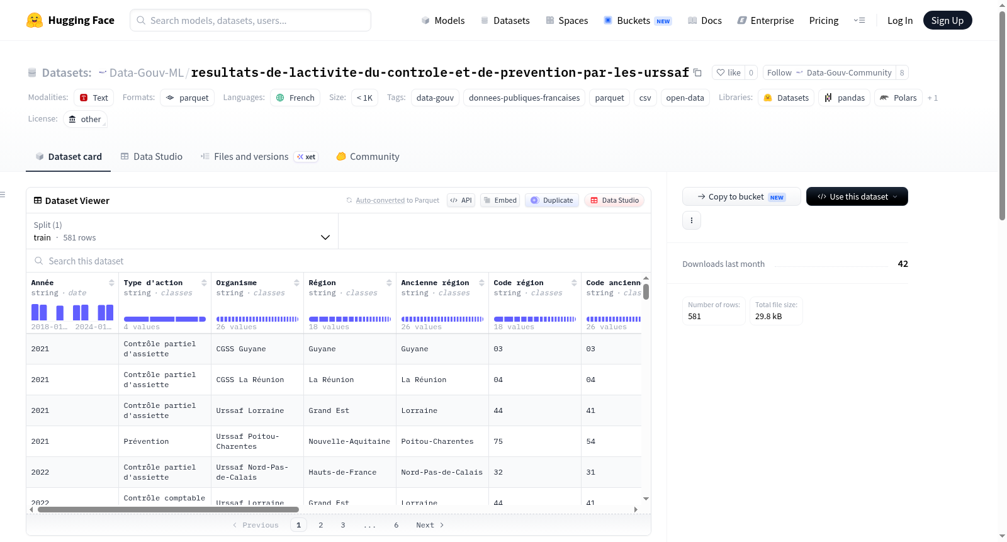Click the pandas library tag

844,98
